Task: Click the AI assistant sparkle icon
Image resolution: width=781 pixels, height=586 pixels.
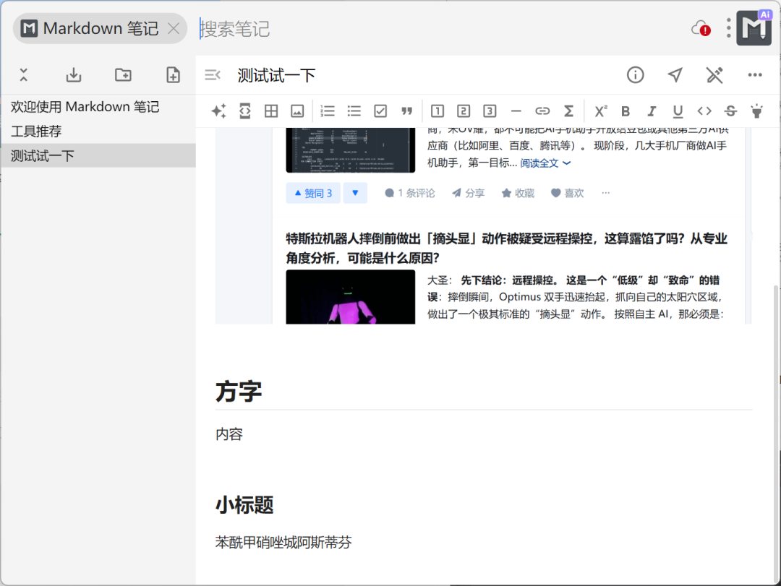Action: click(x=218, y=111)
